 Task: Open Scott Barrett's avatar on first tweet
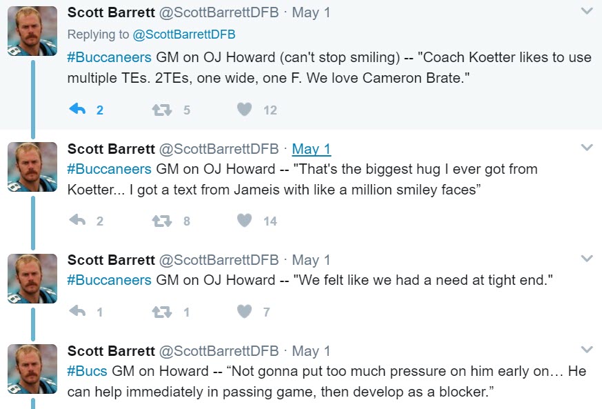32,31
